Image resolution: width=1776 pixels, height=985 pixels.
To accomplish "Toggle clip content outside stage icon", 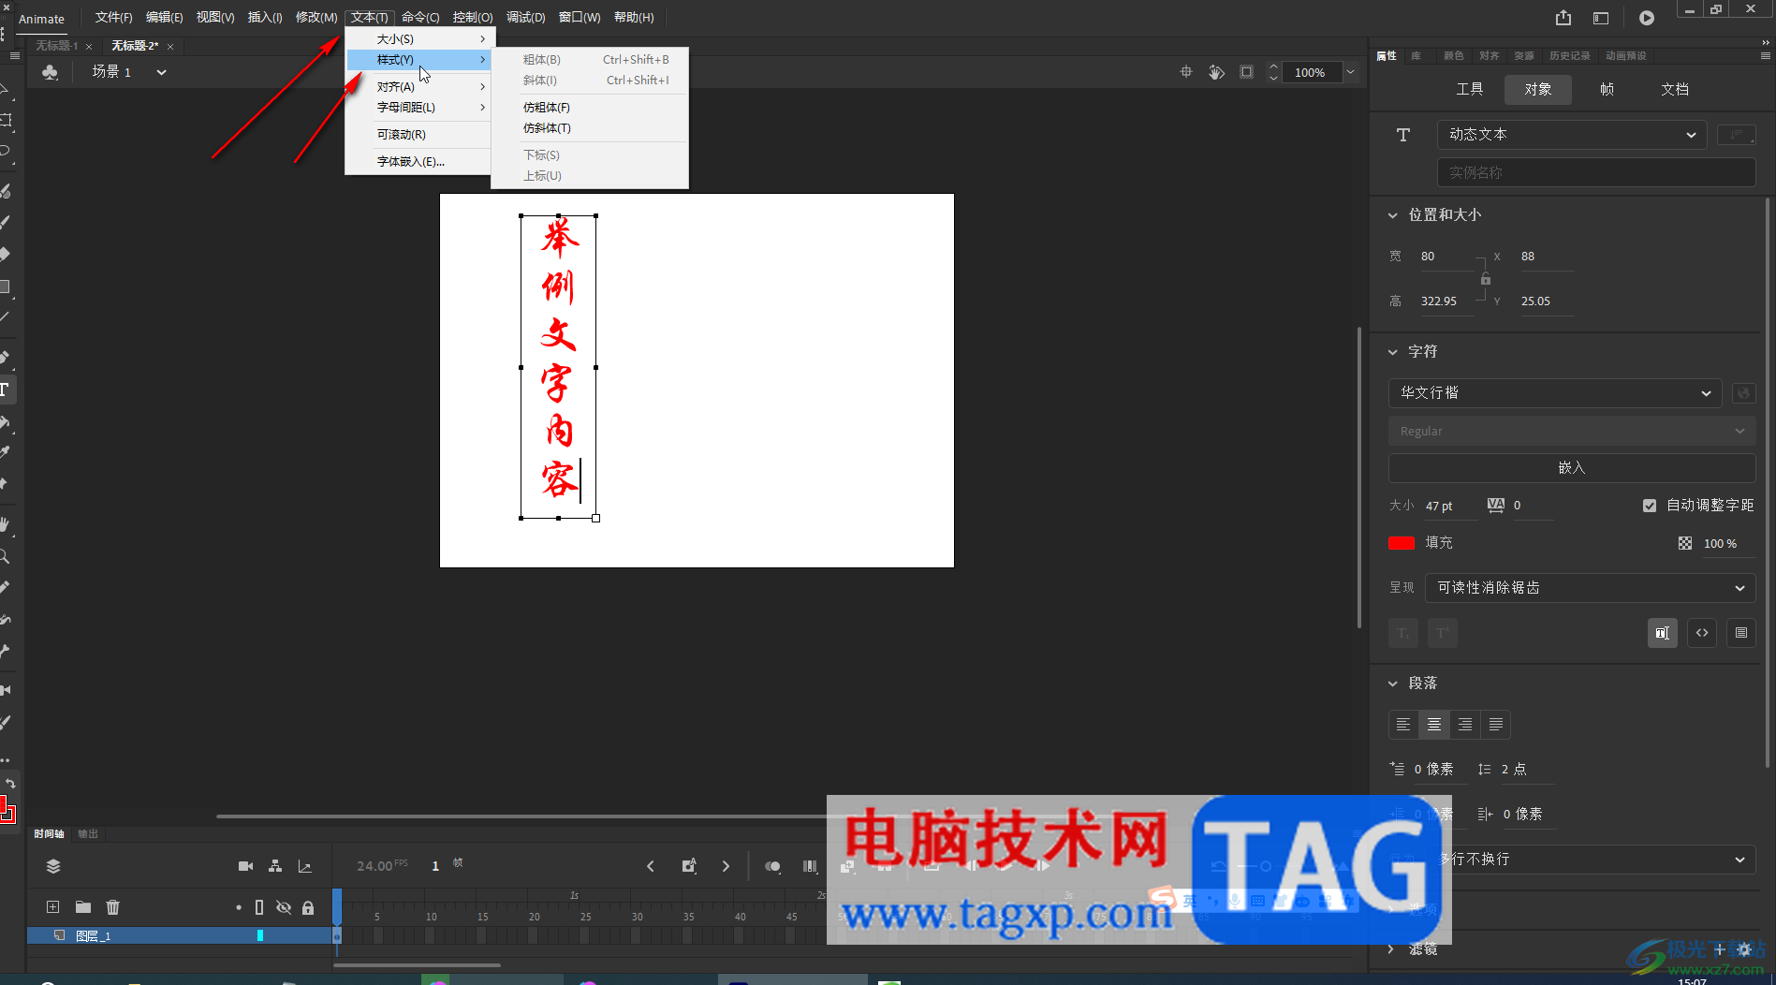I will [x=1246, y=72].
